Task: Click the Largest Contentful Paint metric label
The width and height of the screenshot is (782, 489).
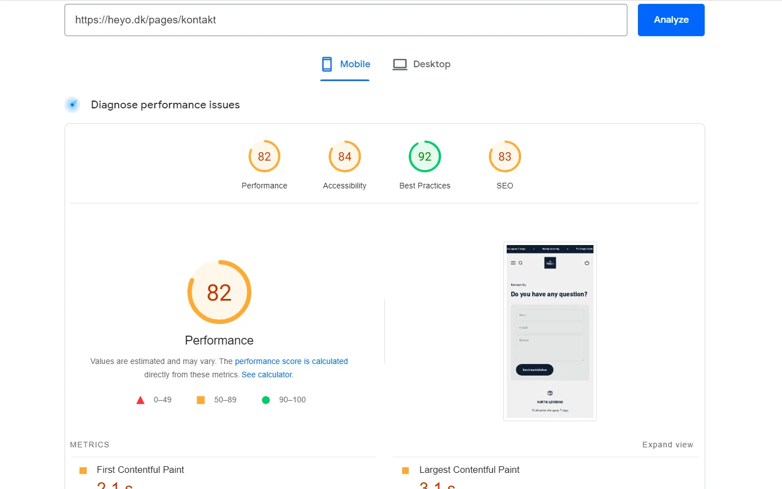Action: (469, 470)
